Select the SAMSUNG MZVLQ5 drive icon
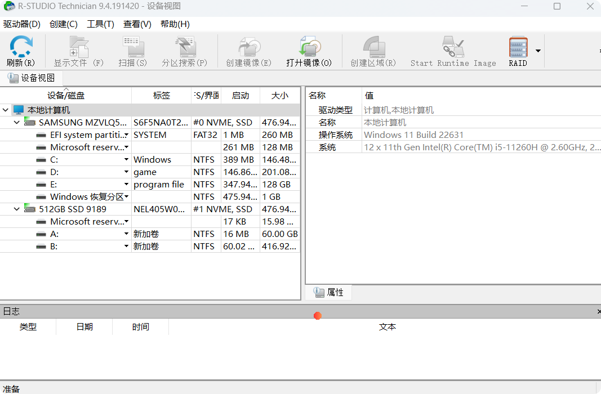The height and width of the screenshot is (394, 601). coord(30,122)
